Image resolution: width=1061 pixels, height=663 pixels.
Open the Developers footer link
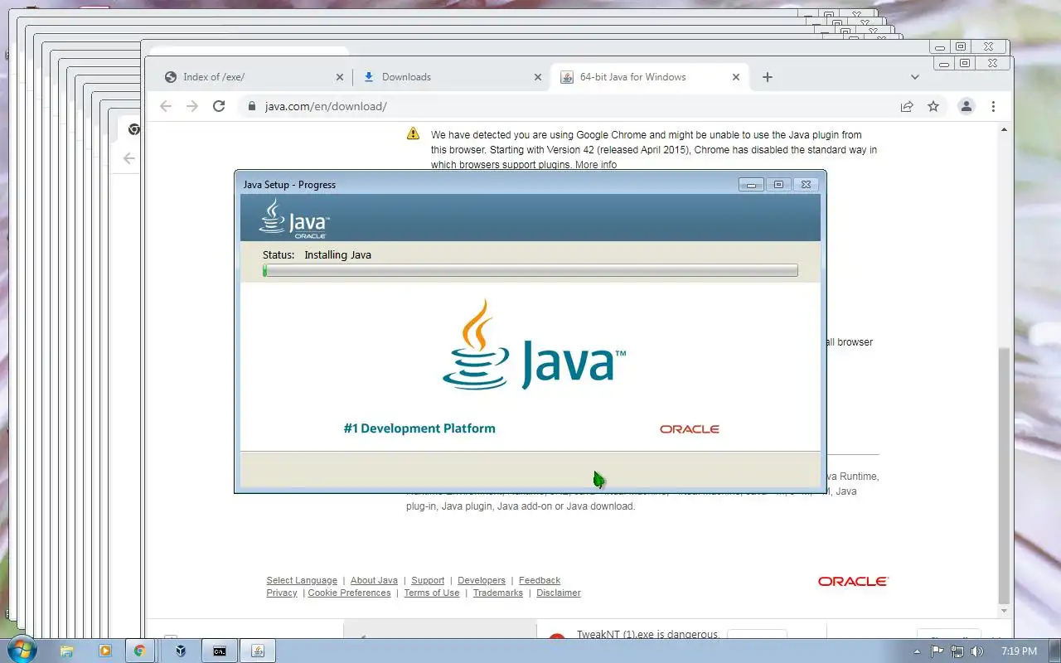(482, 580)
